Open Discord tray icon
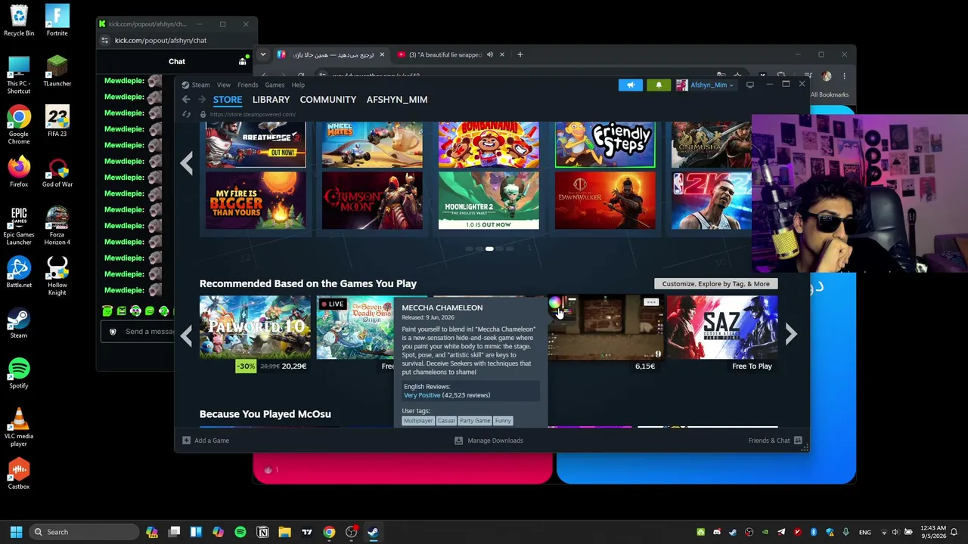Image resolution: width=968 pixels, height=544 pixels. click(717, 532)
